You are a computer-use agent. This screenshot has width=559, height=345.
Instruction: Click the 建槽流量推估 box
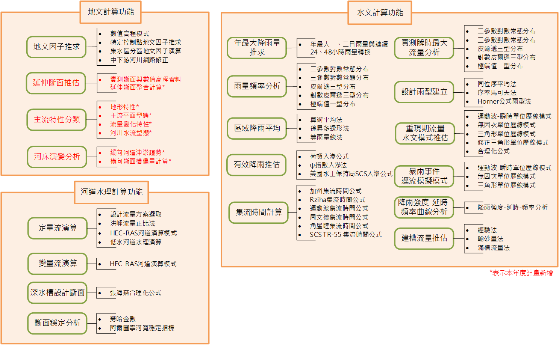click(x=424, y=238)
